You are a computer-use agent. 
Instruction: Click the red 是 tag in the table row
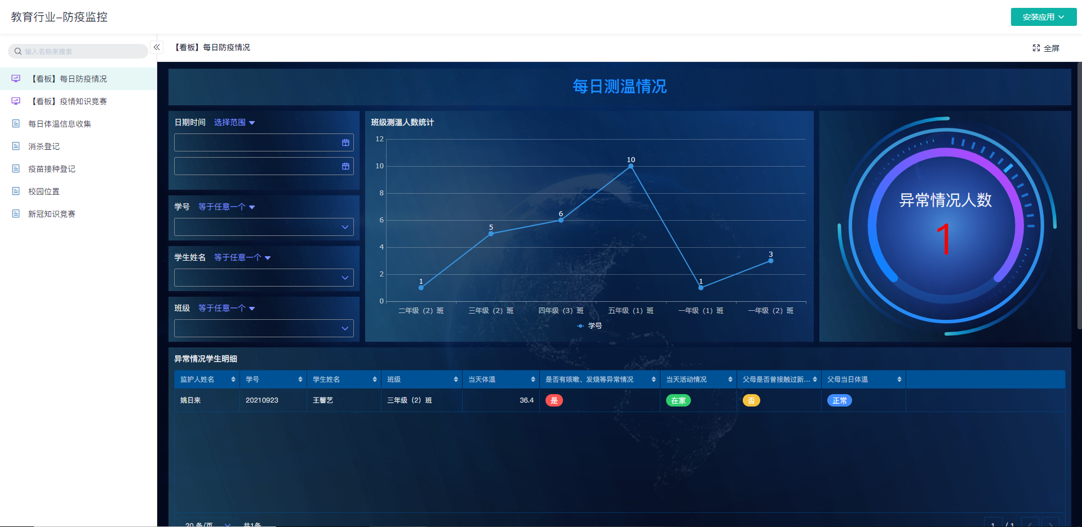point(554,400)
